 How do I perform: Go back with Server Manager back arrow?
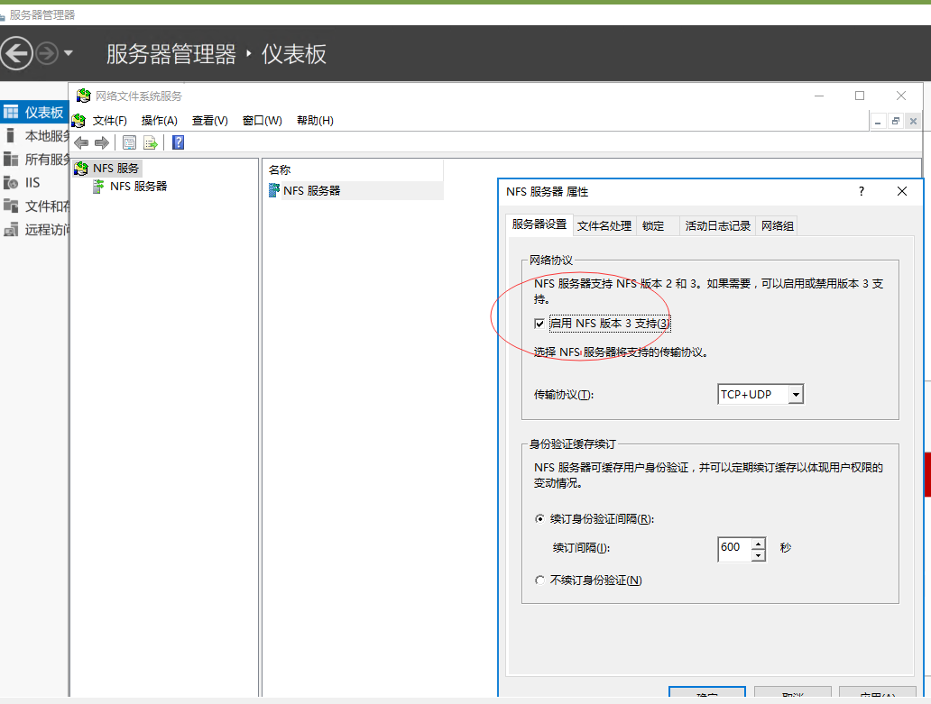click(16, 53)
